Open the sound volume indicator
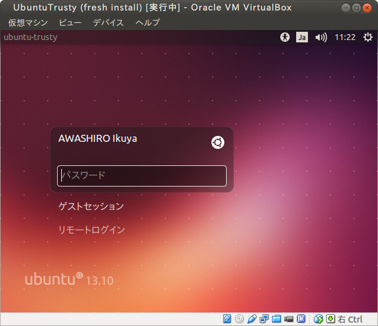This screenshot has height=326, width=378. point(321,37)
